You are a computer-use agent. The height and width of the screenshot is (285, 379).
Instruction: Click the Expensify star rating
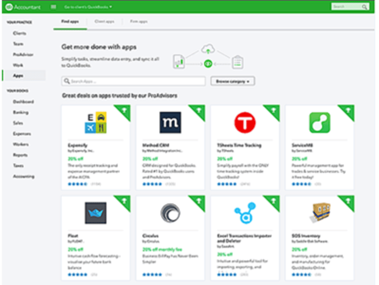pyautogui.click(x=77, y=184)
